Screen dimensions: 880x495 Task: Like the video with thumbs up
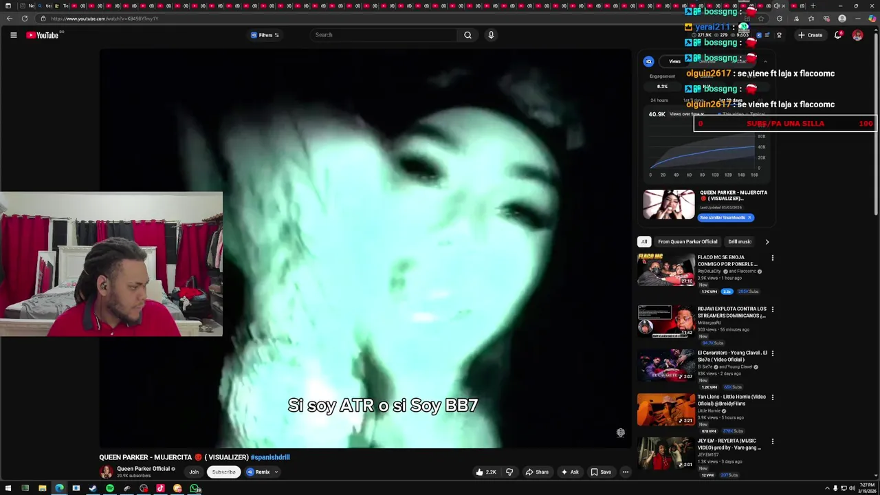(x=485, y=472)
